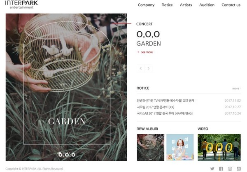Expand notices with the more link

(x=236, y=88)
